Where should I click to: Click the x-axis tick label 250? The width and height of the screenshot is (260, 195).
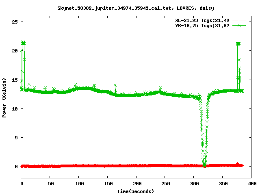166,184
